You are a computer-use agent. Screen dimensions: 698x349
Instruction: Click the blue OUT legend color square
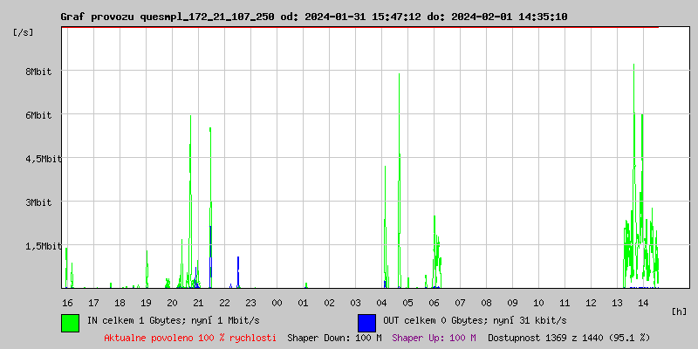point(366,322)
